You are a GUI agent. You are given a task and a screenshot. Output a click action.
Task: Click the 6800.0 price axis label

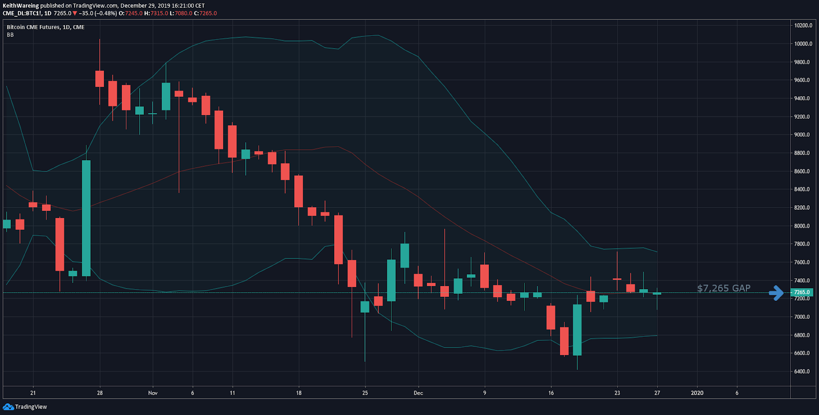coord(802,335)
